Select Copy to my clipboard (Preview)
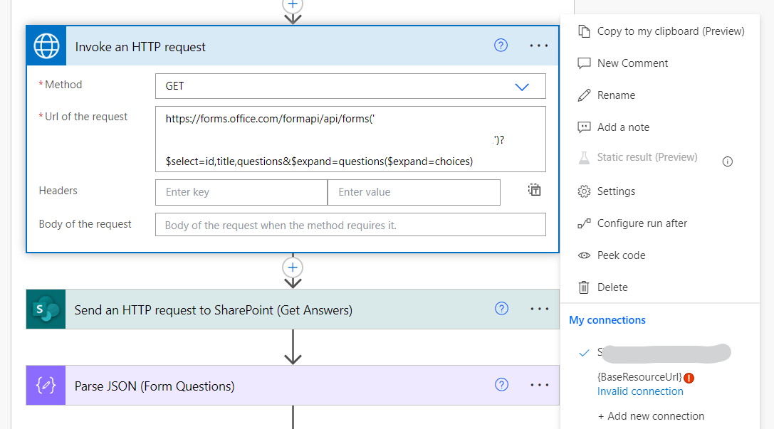The image size is (774, 429). pyautogui.click(x=670, y=31)
